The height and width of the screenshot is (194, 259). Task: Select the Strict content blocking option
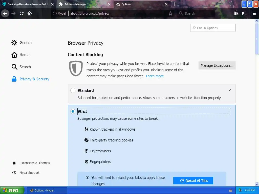73,111
